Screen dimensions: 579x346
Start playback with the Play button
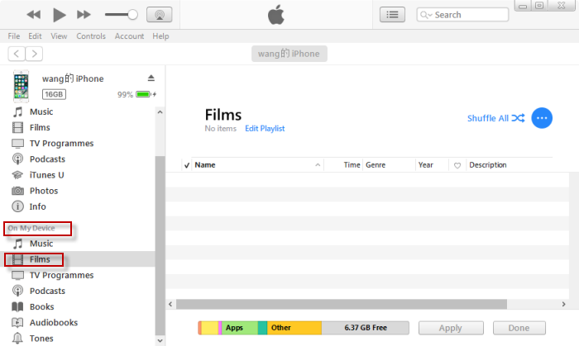pos(59,15)
